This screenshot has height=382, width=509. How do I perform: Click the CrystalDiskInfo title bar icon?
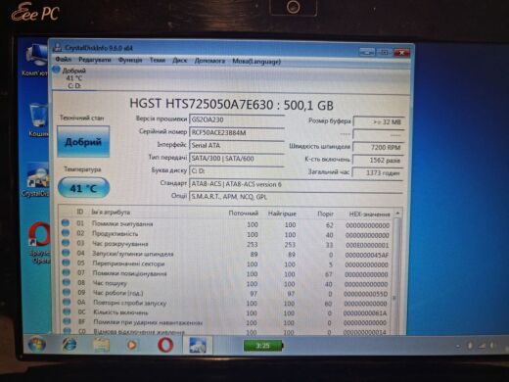(x=58, y=47)
